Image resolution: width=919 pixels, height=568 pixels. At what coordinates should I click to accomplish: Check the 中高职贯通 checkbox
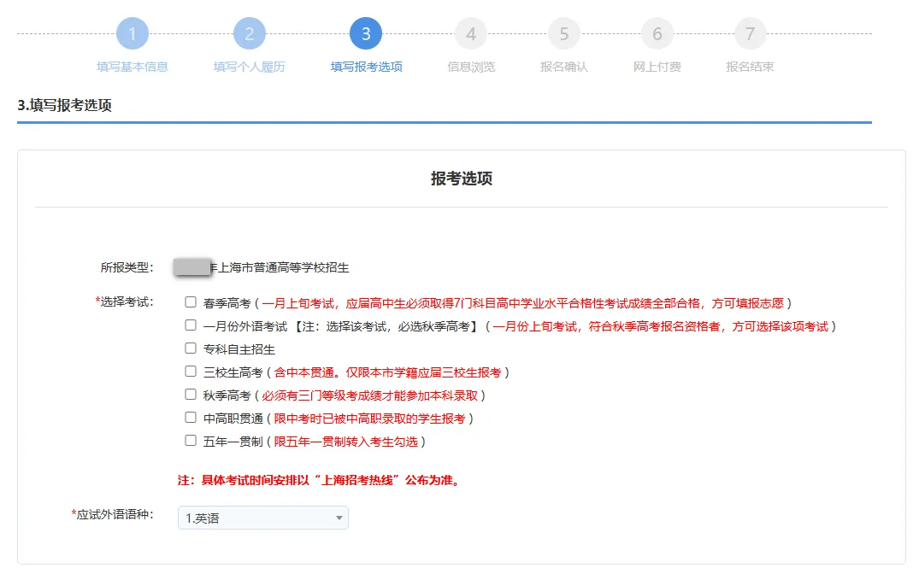[x=191, y=418]
